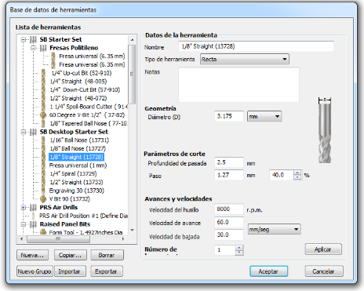Click the 1/2" Straight (48-072) tool icon

(43, 98)
